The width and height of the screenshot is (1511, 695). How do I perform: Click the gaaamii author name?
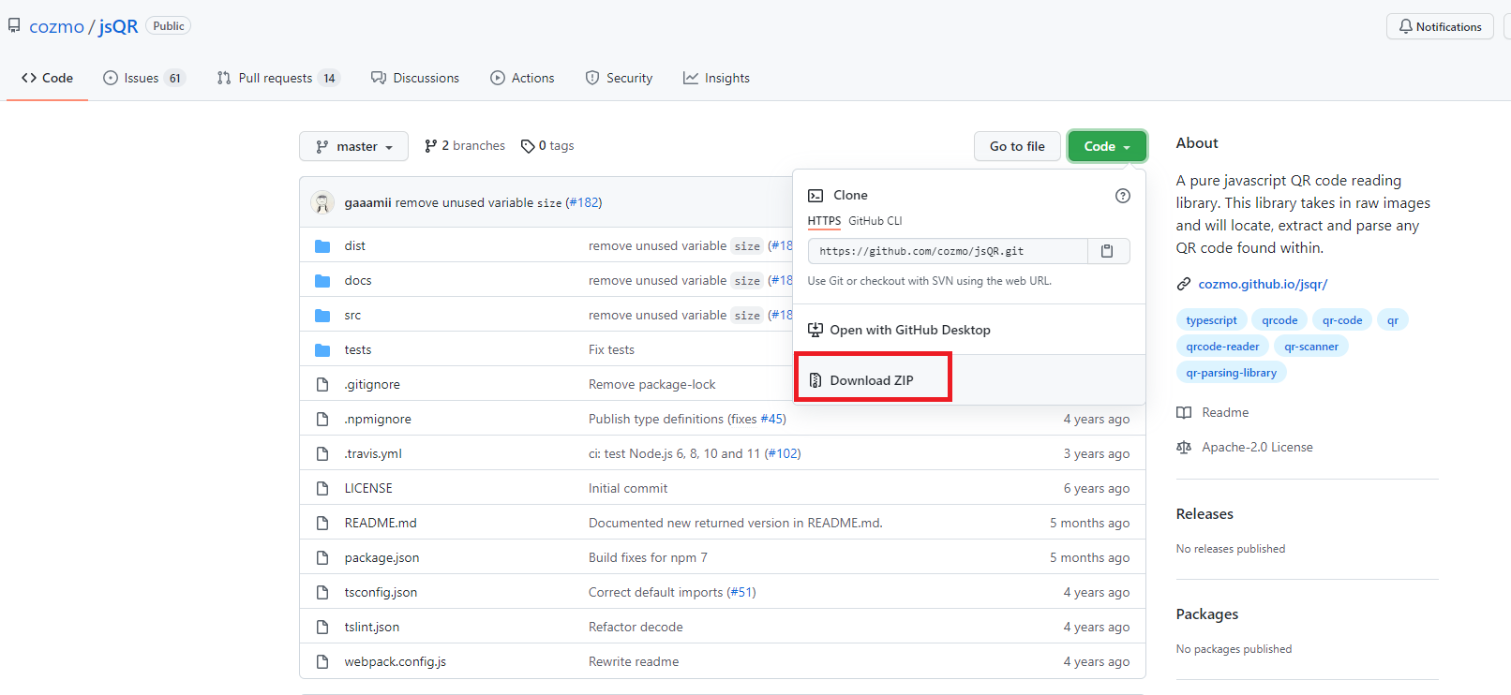coord(367,202)
